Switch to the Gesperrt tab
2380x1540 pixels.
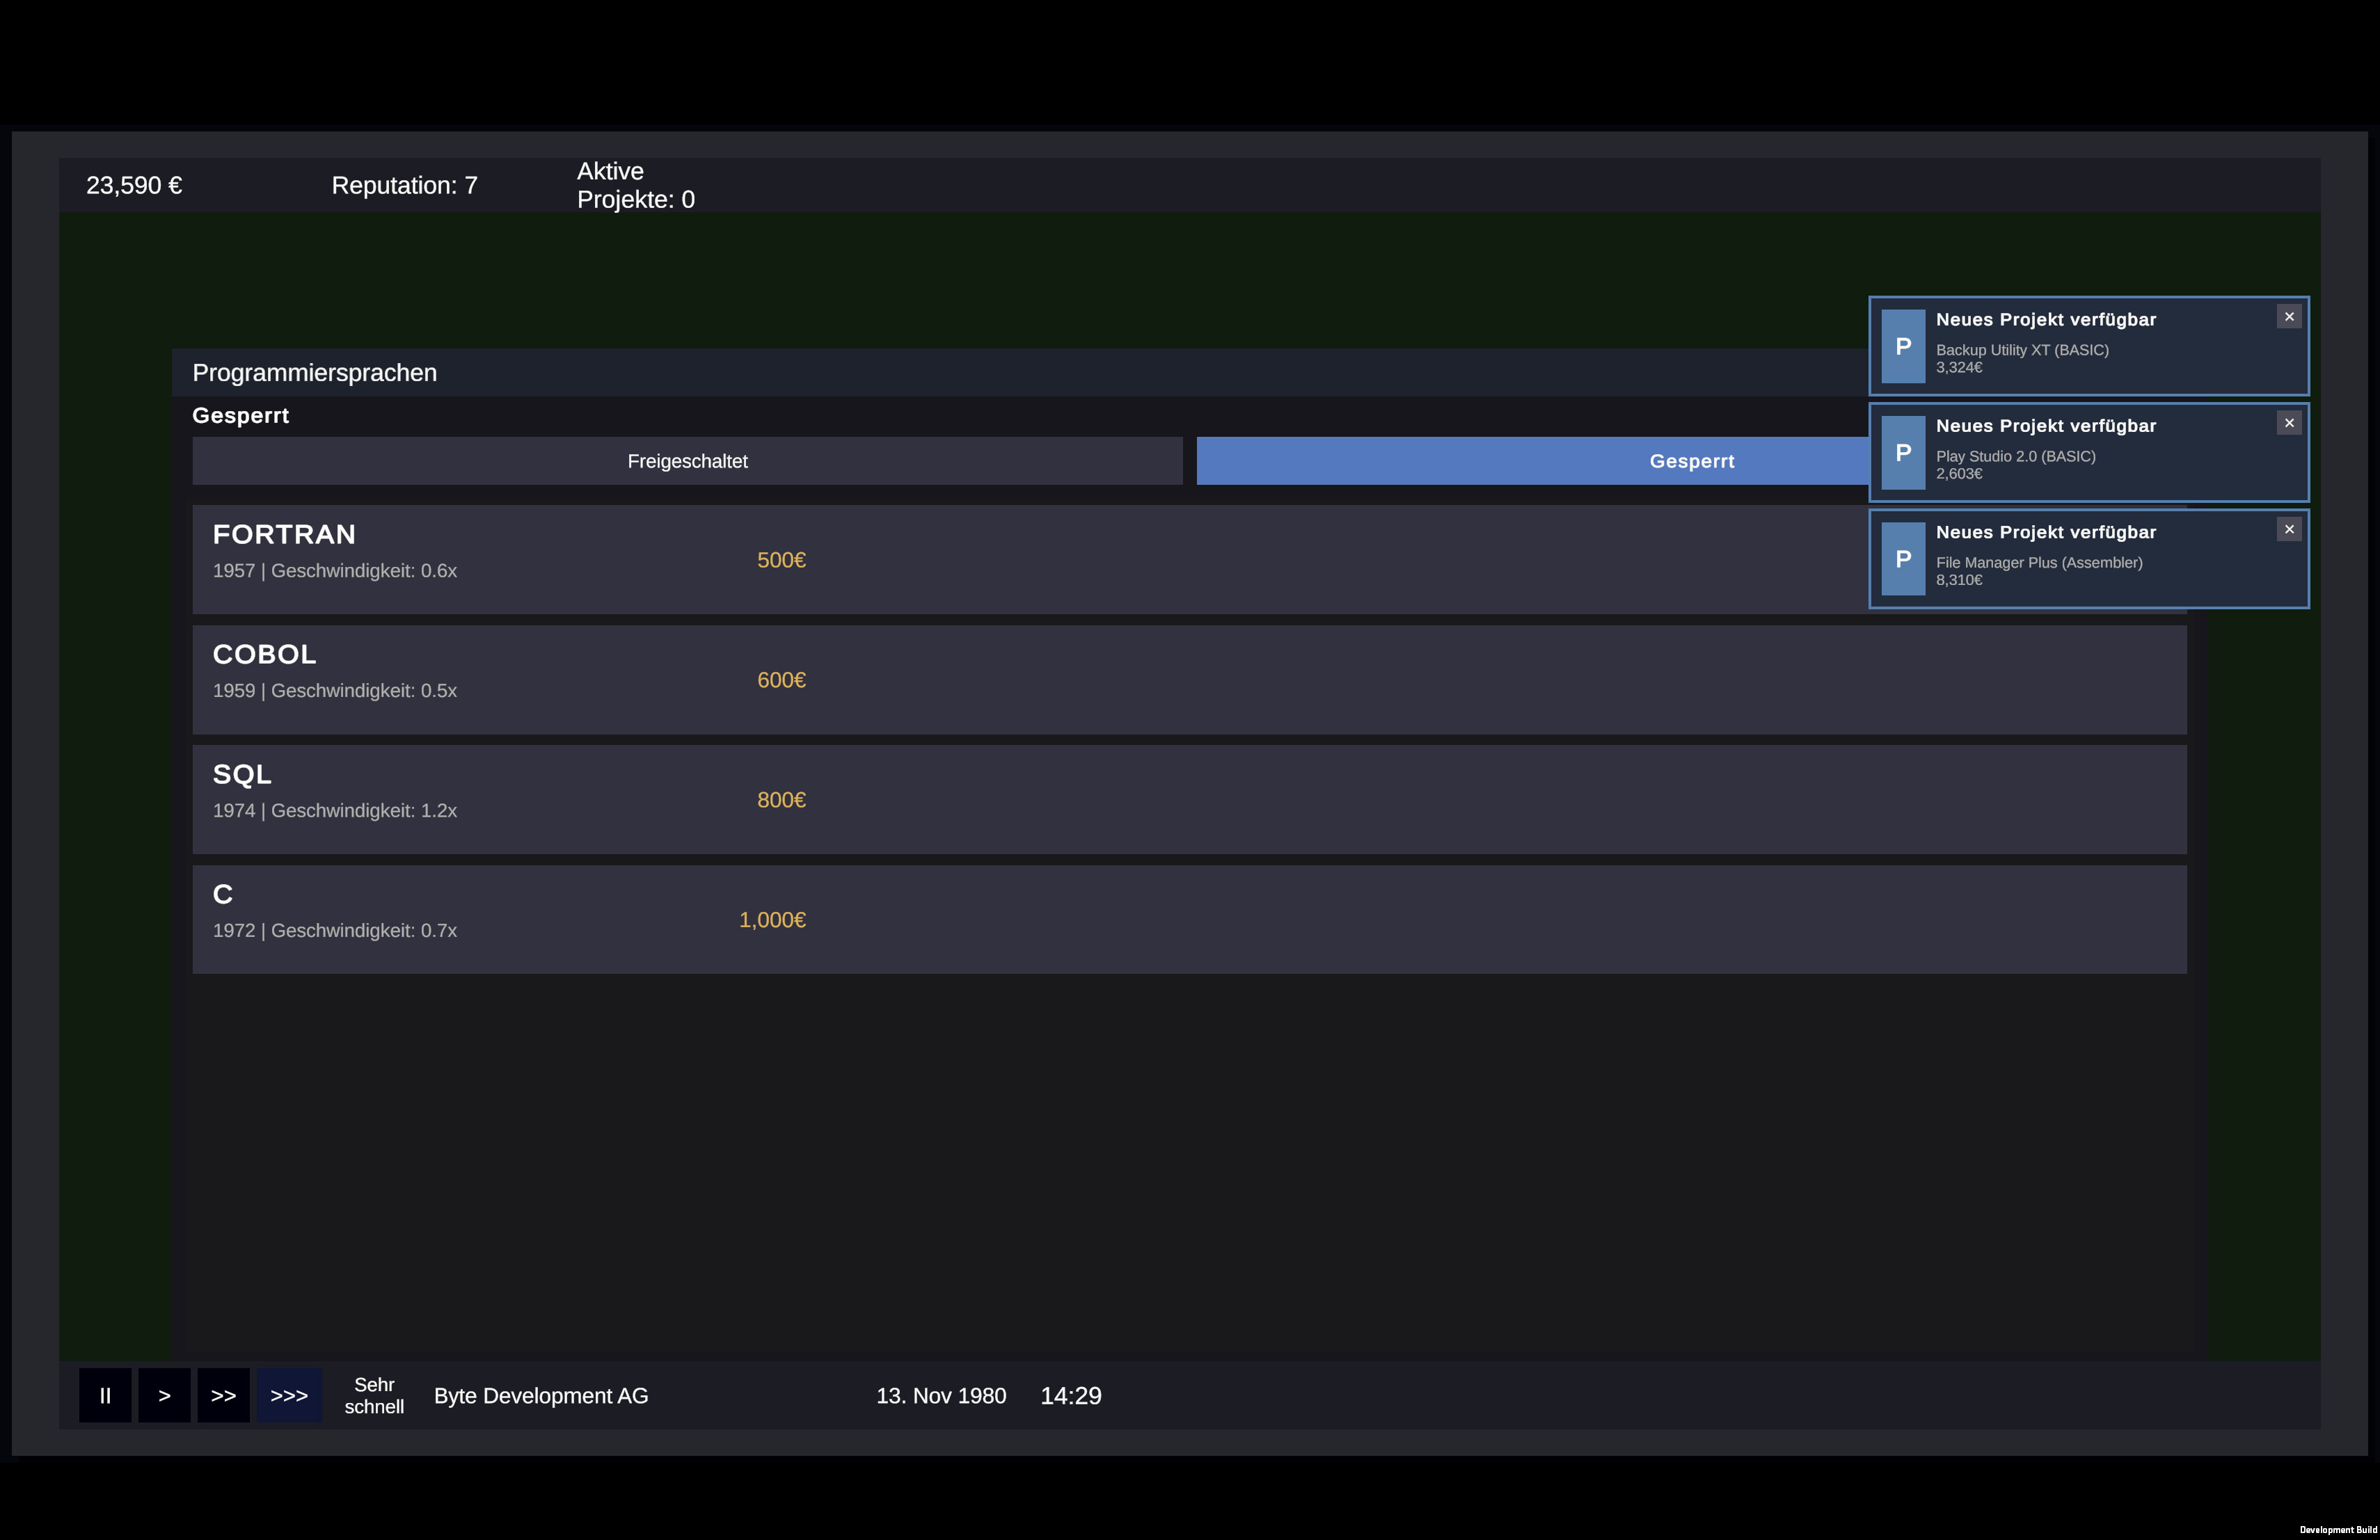[1692, 460]
